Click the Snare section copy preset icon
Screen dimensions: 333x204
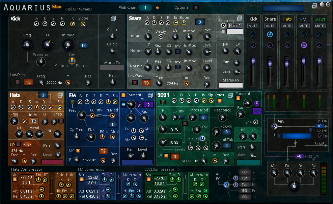(240, 18)
